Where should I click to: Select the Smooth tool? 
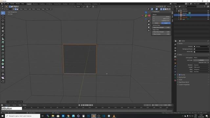coord(3,67)
